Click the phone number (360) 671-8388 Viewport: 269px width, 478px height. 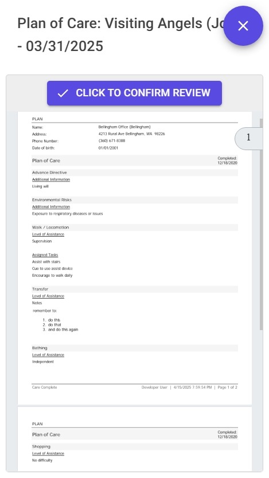click(x=112, y=141)
